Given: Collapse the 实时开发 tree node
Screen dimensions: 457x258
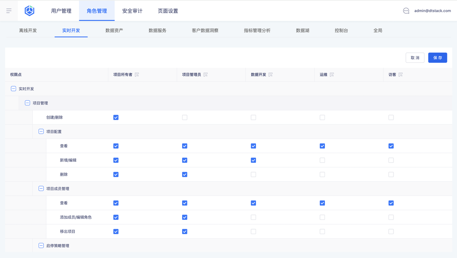Looking at the screenshot, I should click(14, 89).
